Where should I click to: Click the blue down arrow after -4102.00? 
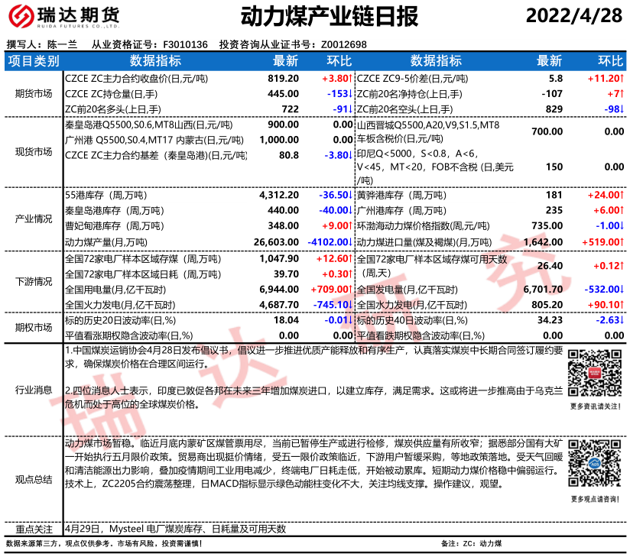[350, 241]
